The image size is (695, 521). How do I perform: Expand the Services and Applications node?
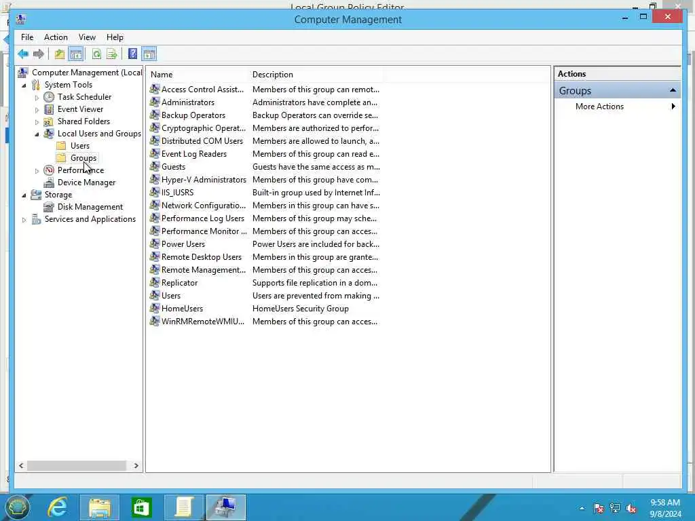click(x=24, y=219)
